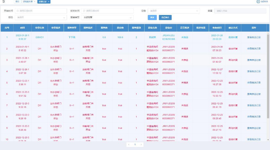This screenshot has width=270, height=150.
Task: Switch to the 首页 tab
Action: click(17, 2)
